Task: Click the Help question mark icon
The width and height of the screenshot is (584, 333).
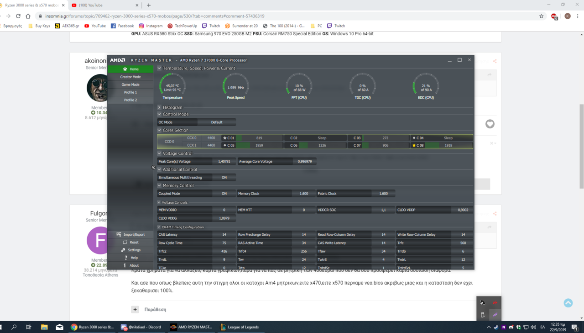Action: [x=126, y=258]
